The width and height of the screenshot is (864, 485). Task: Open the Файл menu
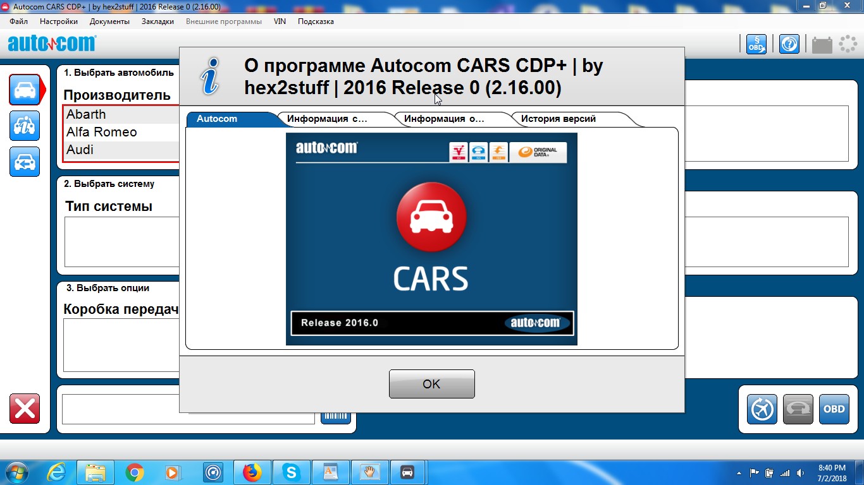19,21
